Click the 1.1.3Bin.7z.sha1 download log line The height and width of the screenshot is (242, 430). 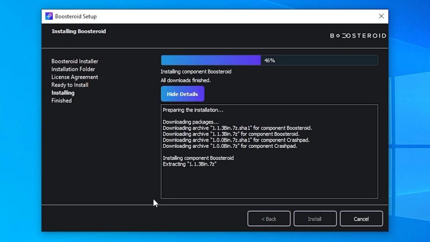(237, 128)
